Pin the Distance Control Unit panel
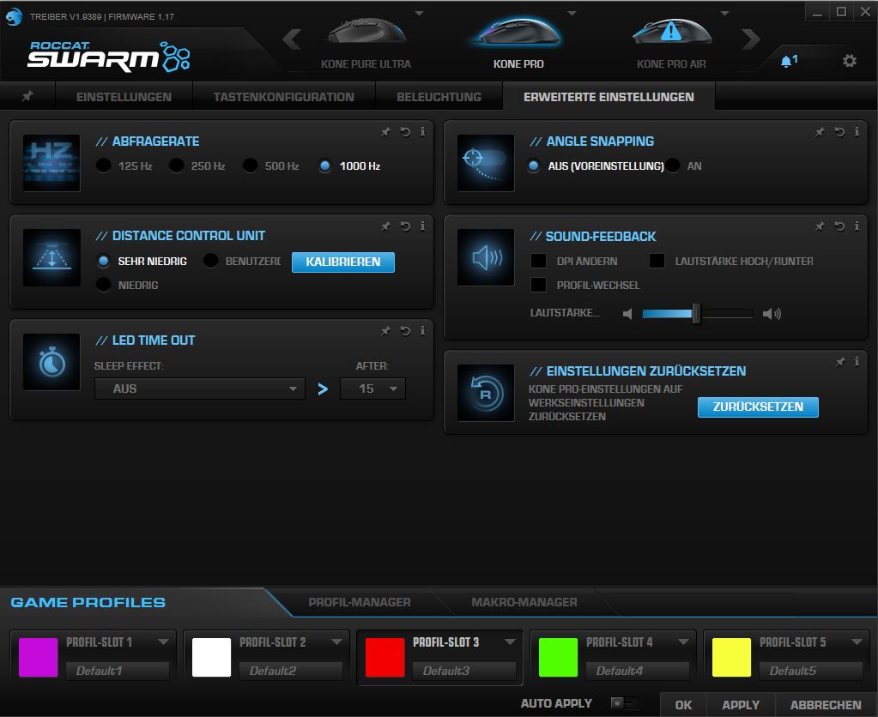 [x=386, y=226]
